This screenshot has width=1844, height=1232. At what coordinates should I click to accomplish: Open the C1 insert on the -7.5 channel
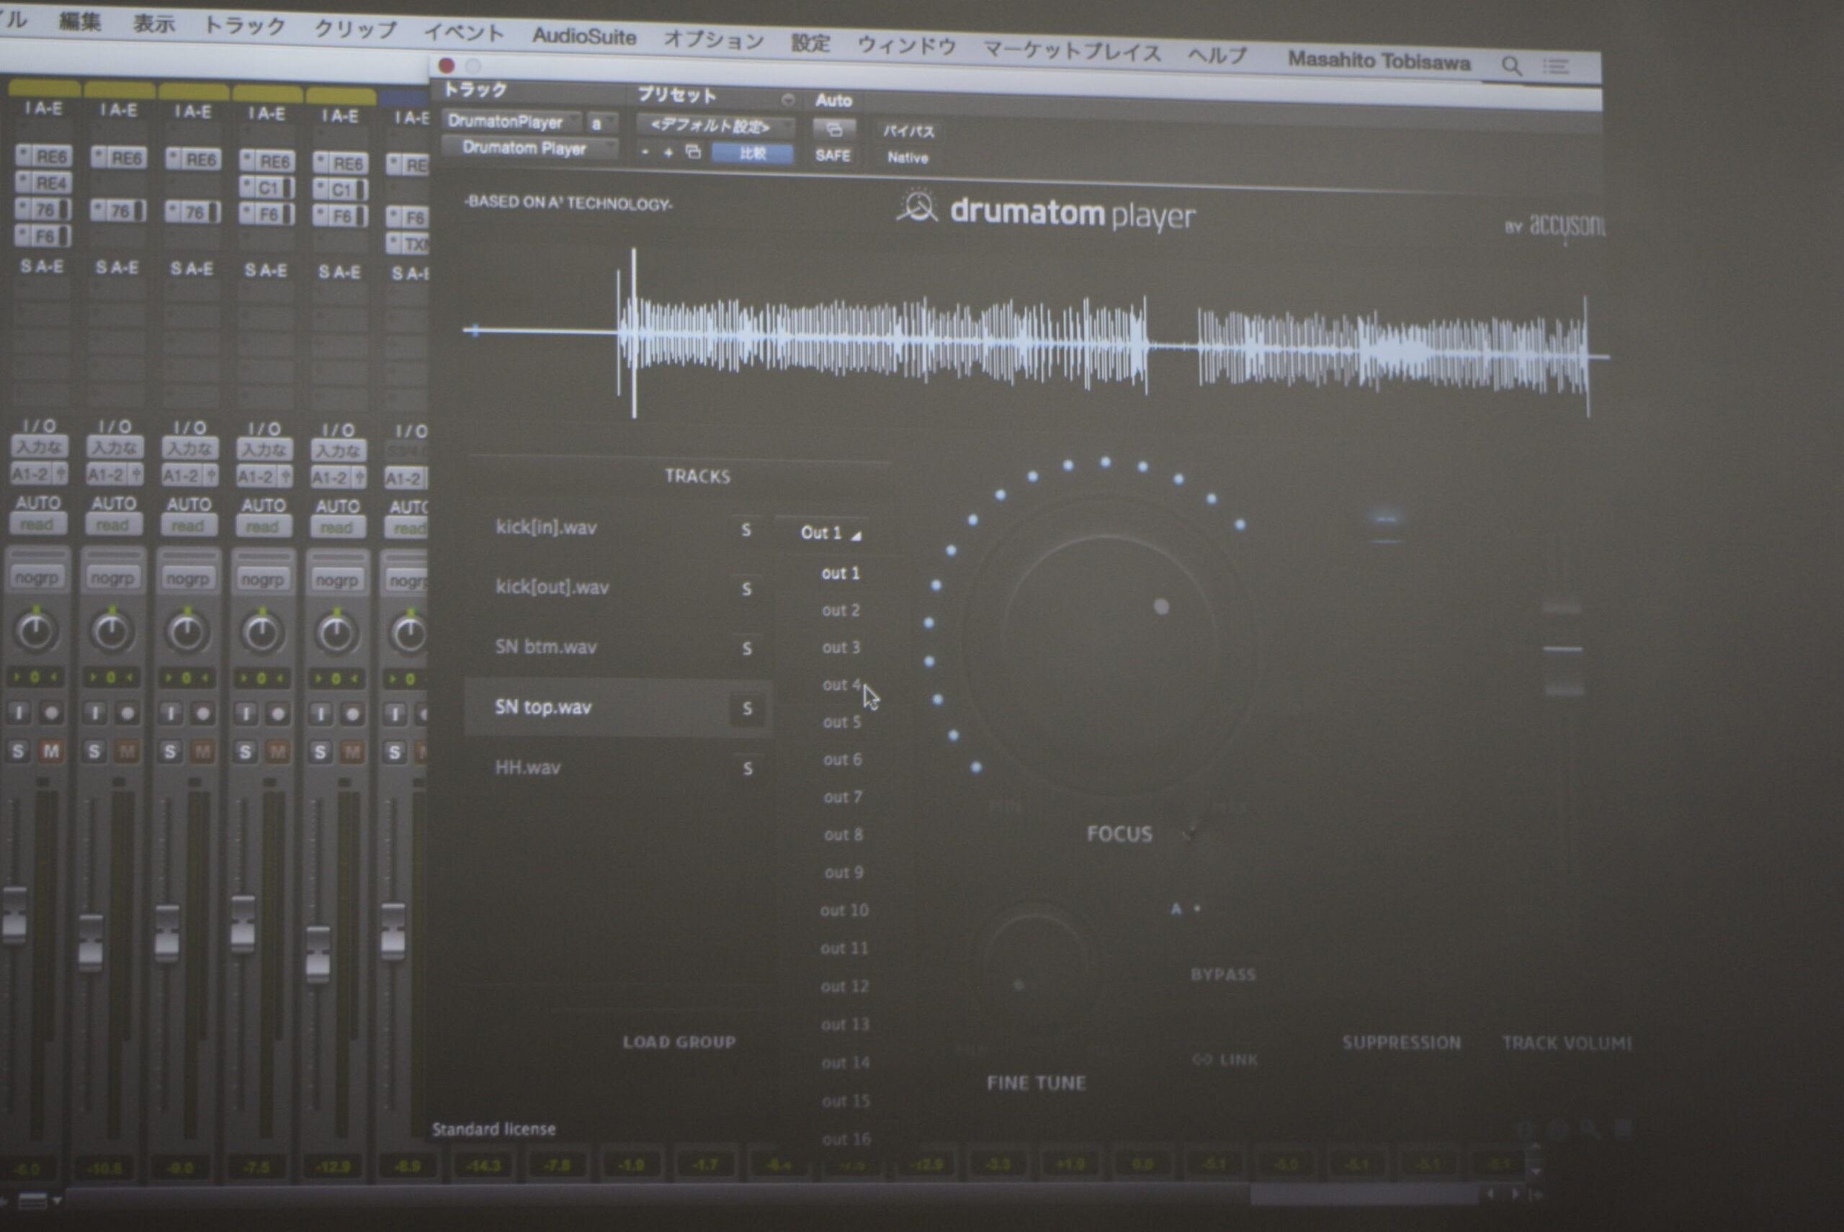pos(267,188)
